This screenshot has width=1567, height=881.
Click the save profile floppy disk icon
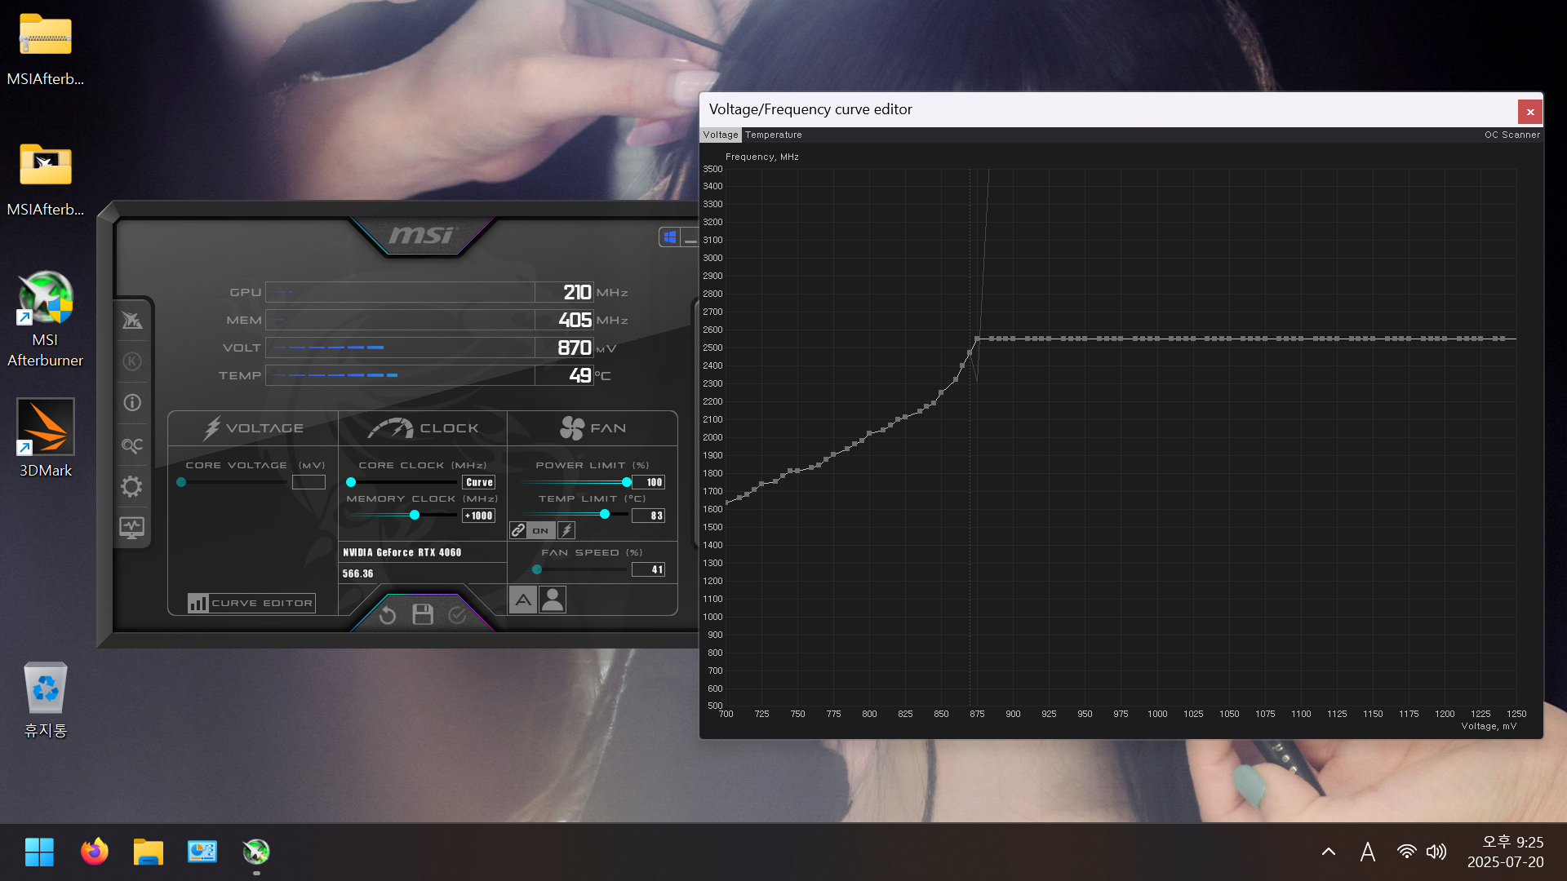coord(423,615)
